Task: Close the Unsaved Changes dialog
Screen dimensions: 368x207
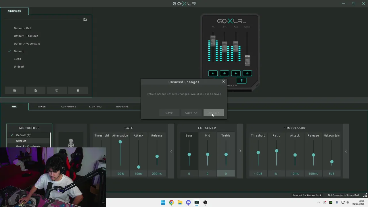Action: click(223, 82)
